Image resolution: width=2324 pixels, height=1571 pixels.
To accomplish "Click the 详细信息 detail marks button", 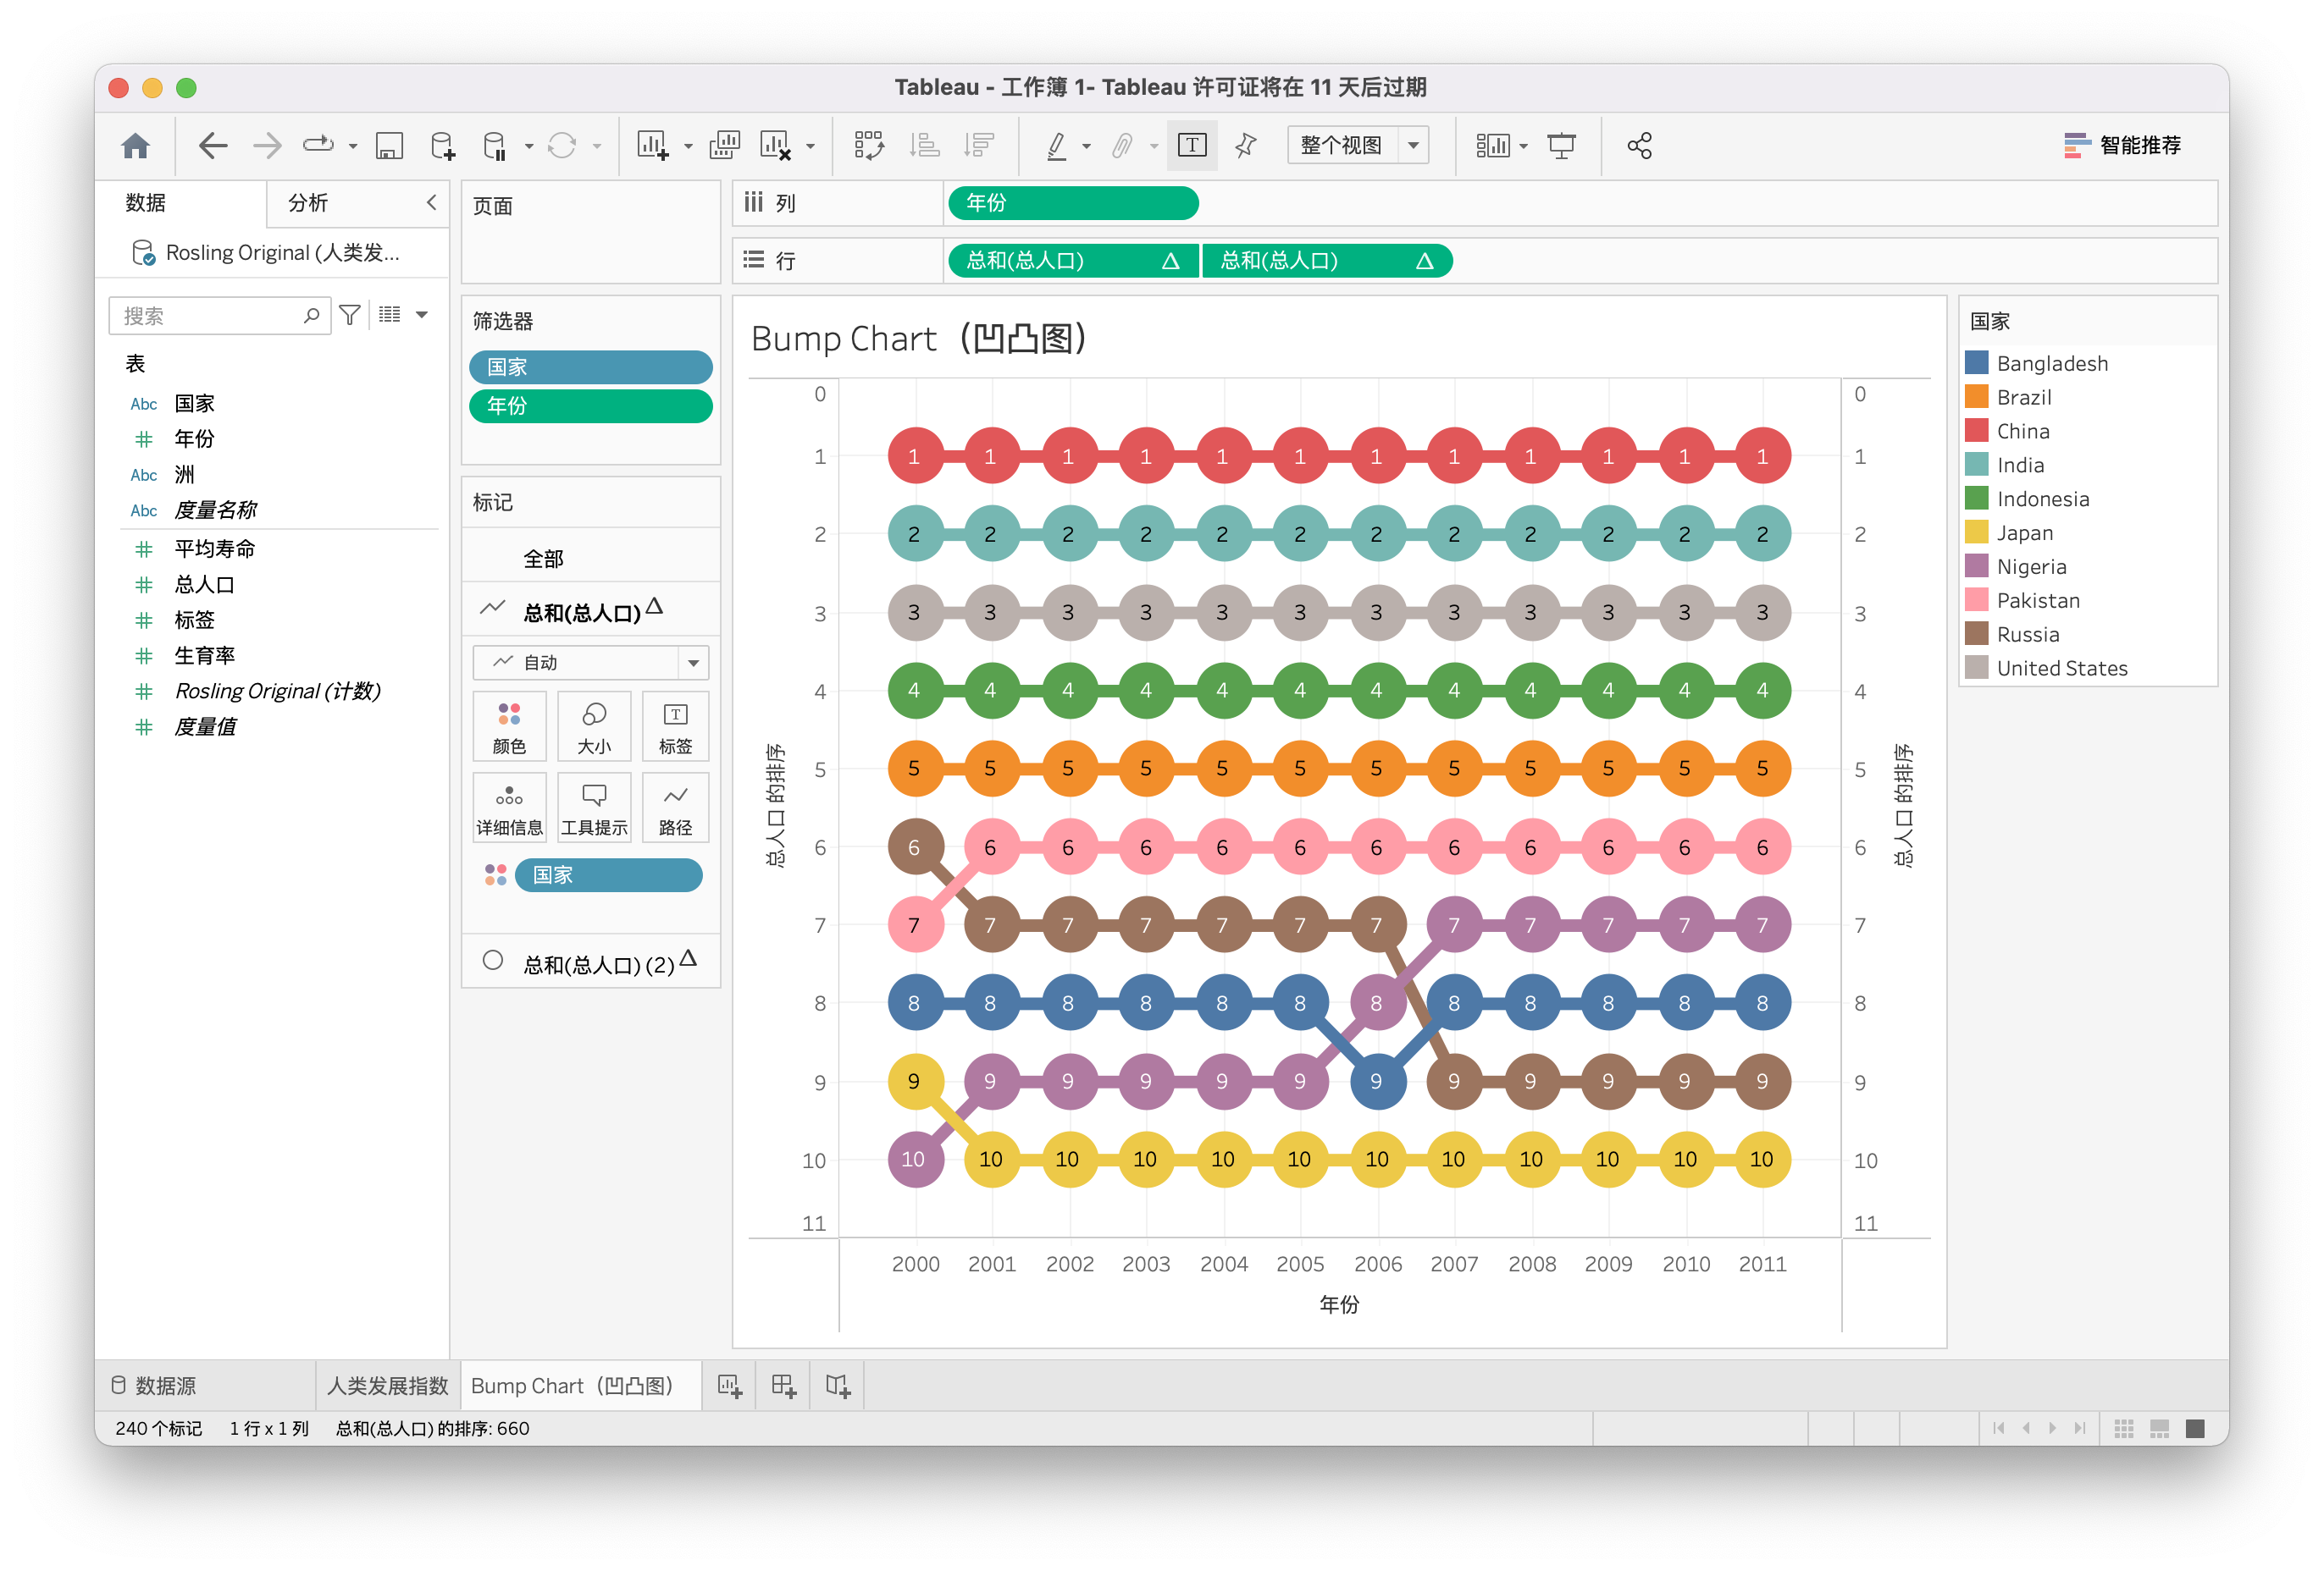I will point(509,808).
